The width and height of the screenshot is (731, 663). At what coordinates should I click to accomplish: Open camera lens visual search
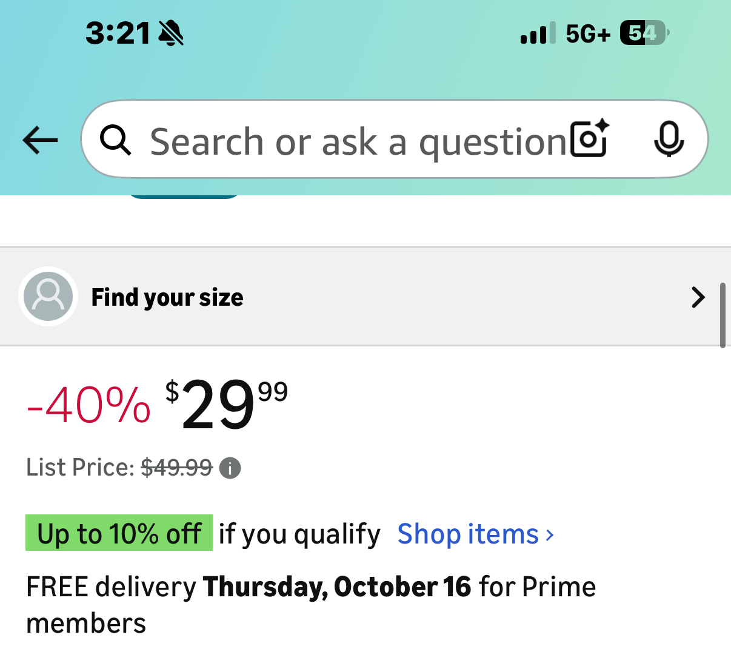[590, 139]
